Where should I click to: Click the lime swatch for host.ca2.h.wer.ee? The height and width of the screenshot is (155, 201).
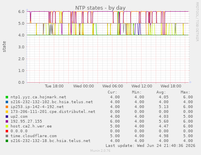[x=7, y=126]
